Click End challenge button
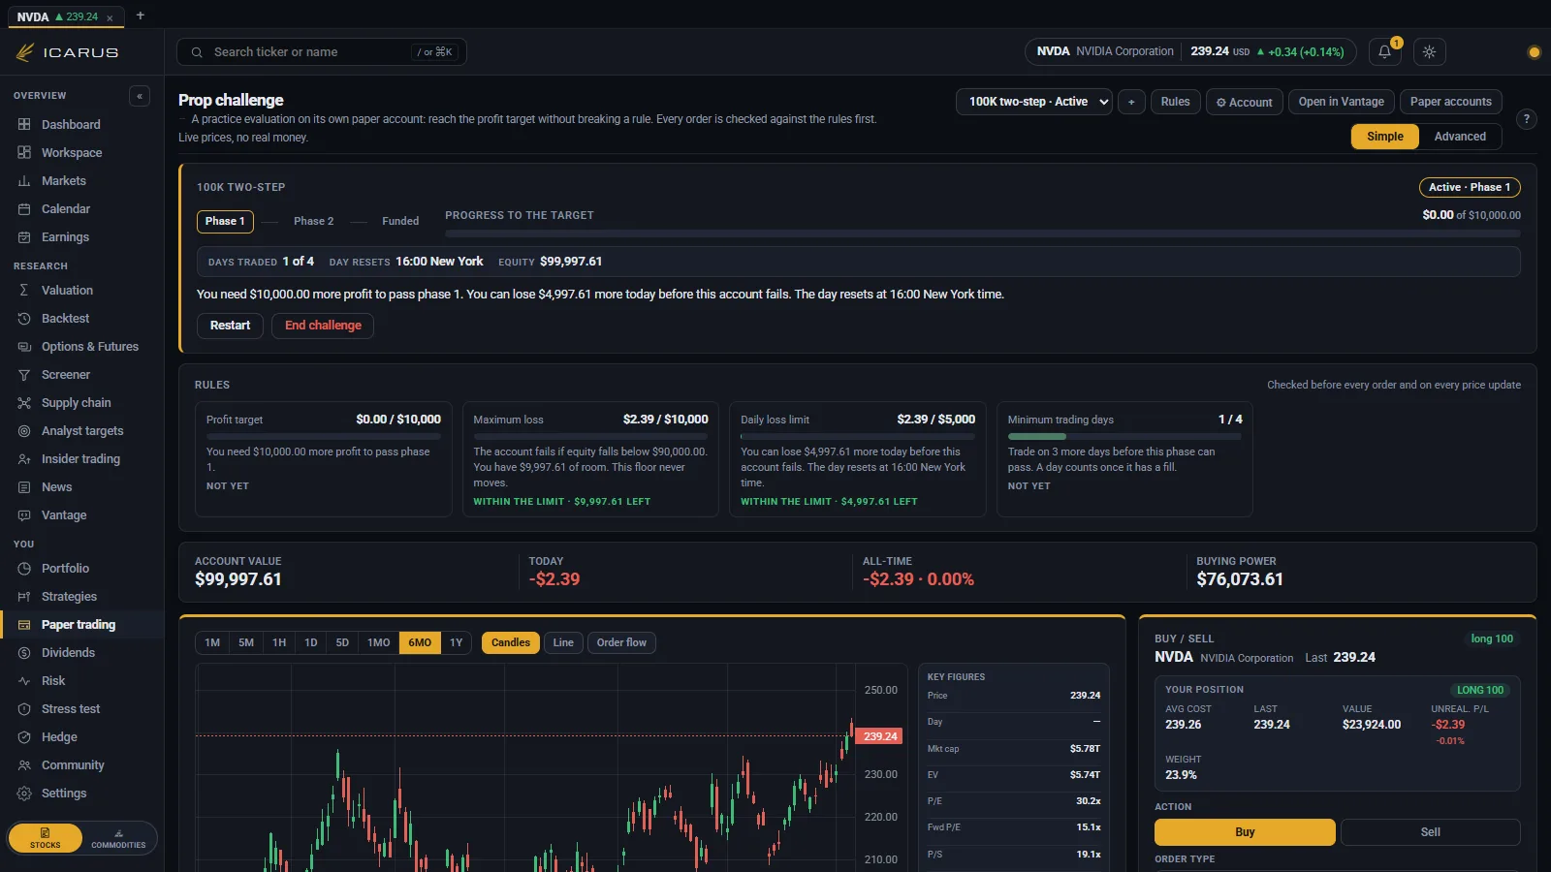 click(323, 326)
